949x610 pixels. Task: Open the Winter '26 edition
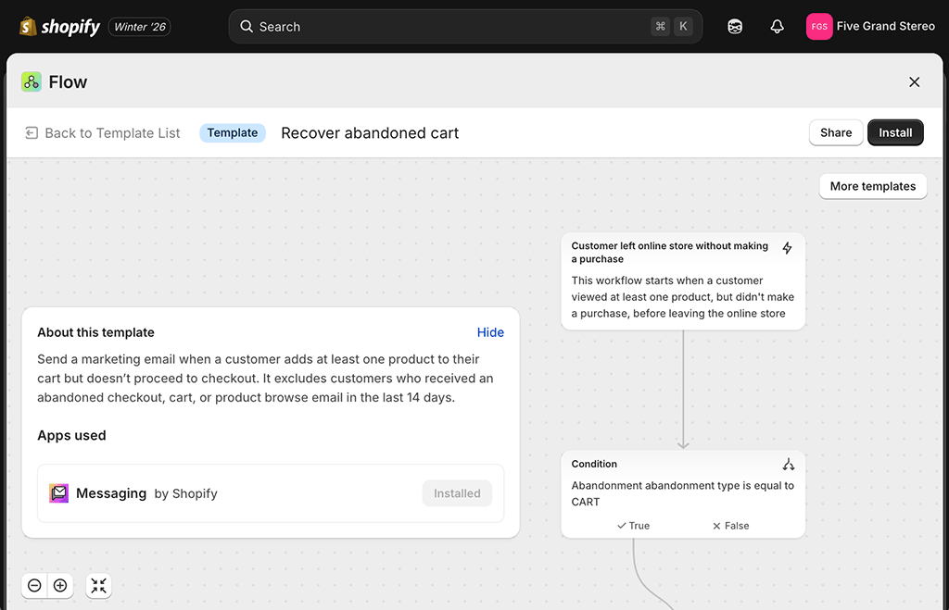(139, 26)
